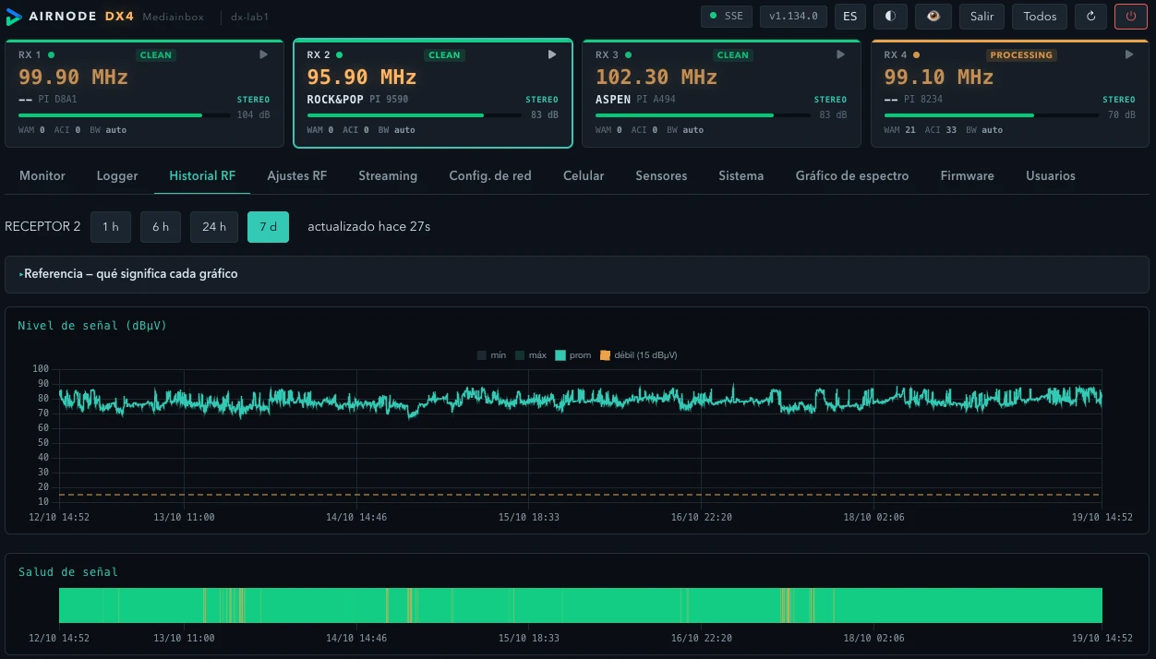Open the Usuarios tab
Image resolution: width=1156 pixels, height=659 pixels.
(1051, 175)
